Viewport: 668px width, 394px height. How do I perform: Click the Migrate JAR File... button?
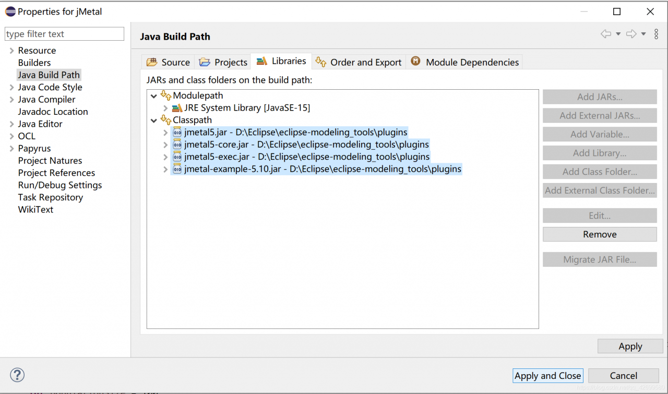pyautogui.click(x=600, y=259)
